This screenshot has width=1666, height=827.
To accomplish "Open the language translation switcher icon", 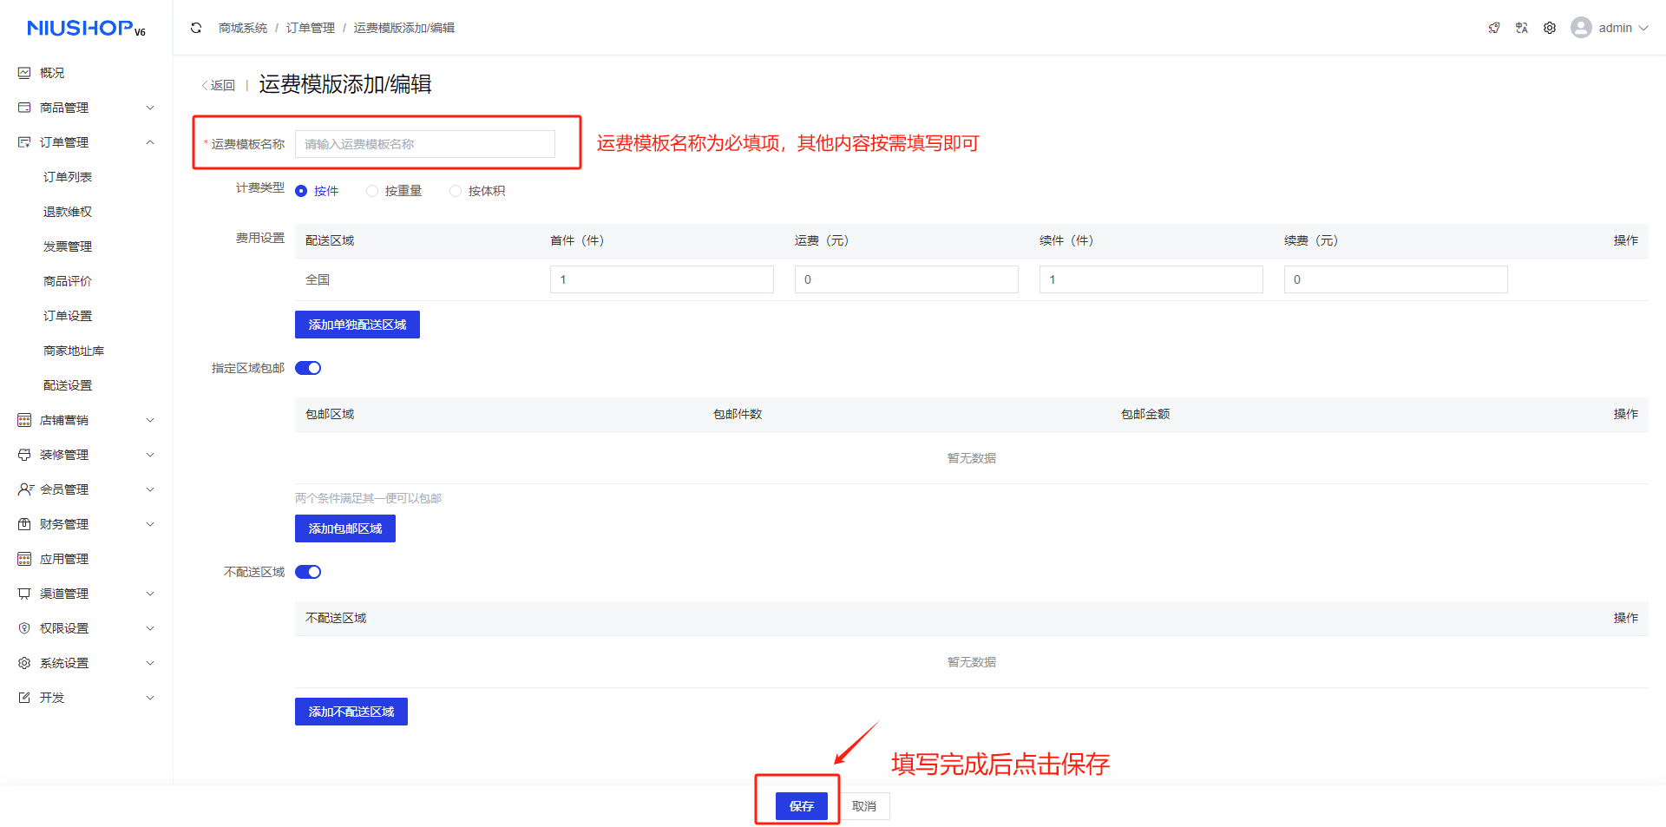I will (x=1521, y=28).
